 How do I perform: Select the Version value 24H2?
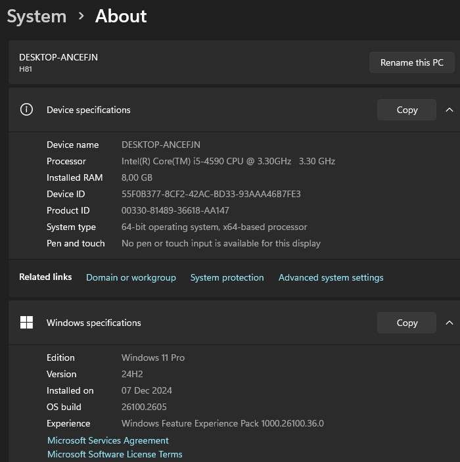pos(132,374)
